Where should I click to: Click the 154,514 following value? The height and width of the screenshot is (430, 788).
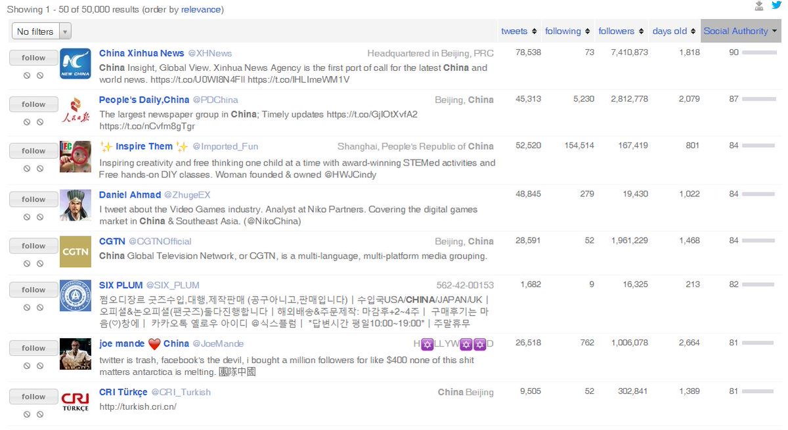[579, 146]
